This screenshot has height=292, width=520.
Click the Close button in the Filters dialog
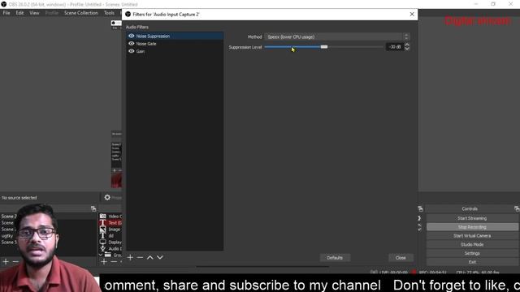point(401,258)
